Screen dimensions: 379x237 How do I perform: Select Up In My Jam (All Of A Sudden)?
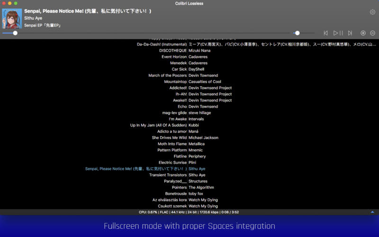pyautogui.click(x=158, y=125)
